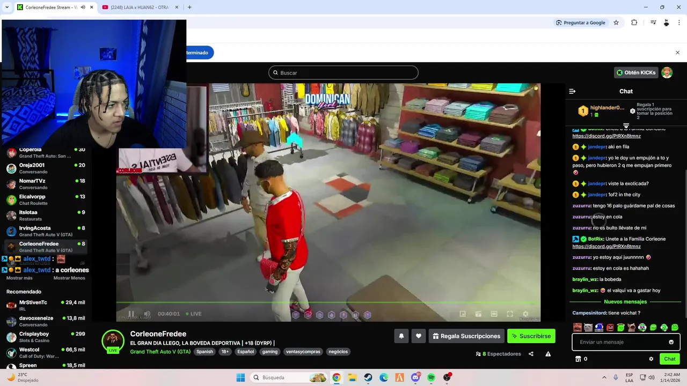
Task: Click Nuevos mensajes to jump down
Action: (x=626, y=302)
